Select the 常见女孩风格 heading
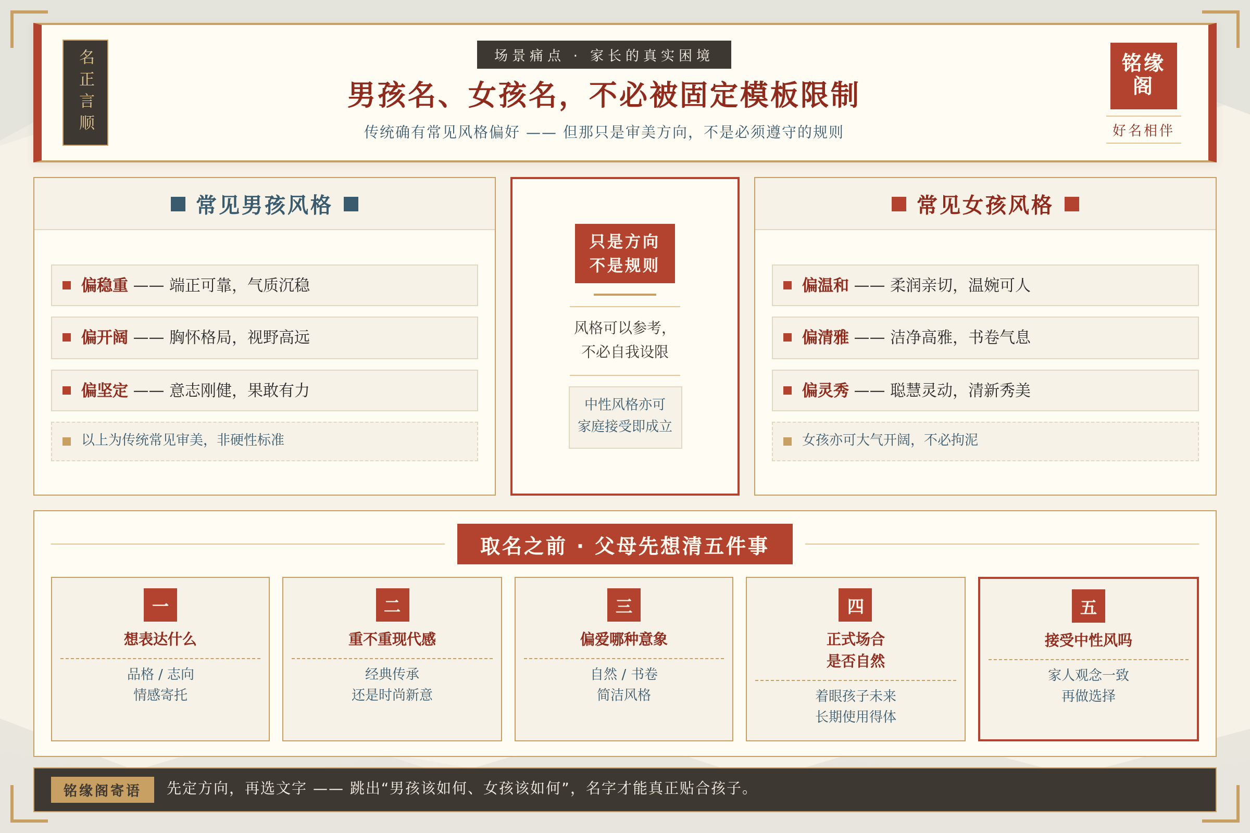 tap(985, 205)
